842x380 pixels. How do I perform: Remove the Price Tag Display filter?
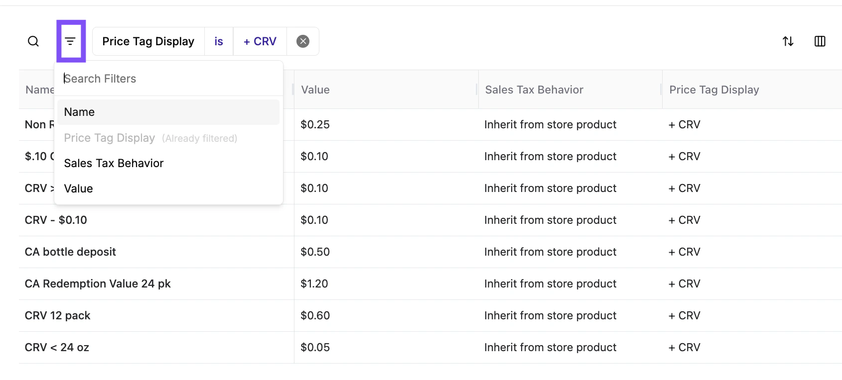click(303, 41)
